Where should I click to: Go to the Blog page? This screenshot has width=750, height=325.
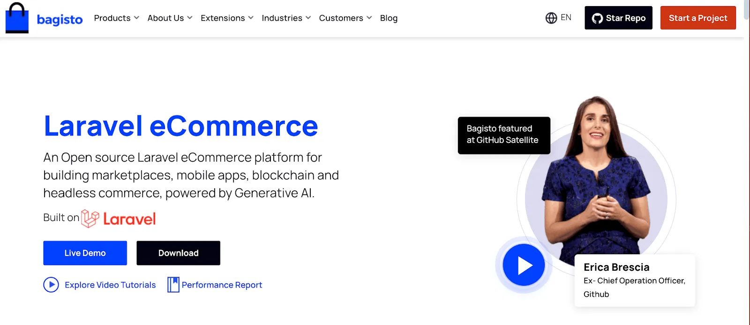[389, 18]
